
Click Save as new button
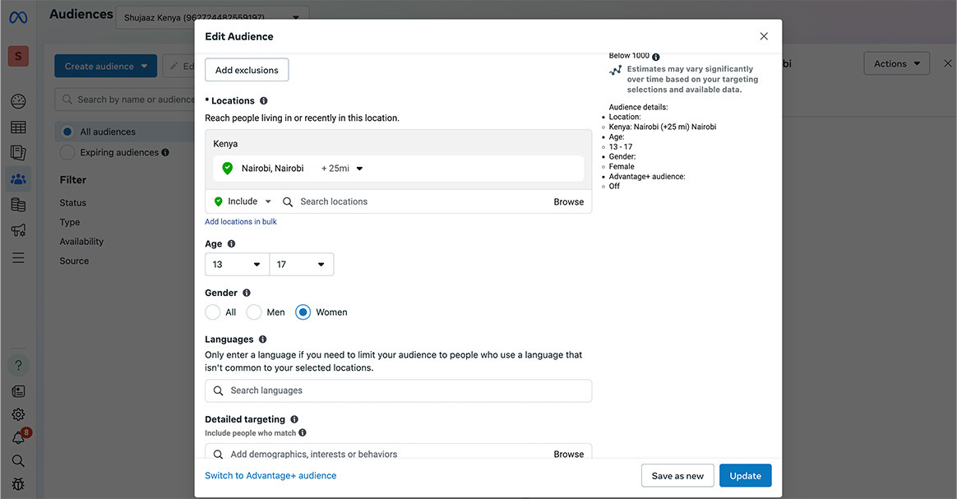pos(677,476)
